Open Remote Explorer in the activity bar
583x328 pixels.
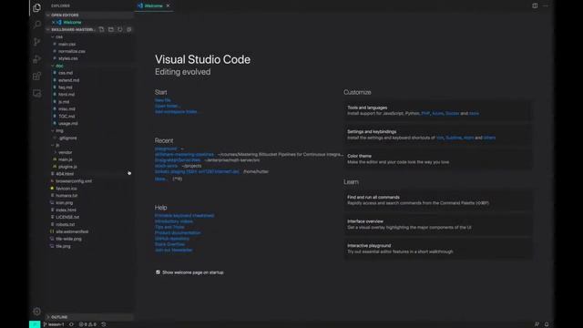tap(36, 93)
